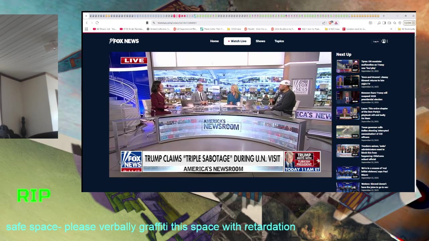Screen dimensions: 429x241
Task: Select the Watch Live tab
Action: 237,41
